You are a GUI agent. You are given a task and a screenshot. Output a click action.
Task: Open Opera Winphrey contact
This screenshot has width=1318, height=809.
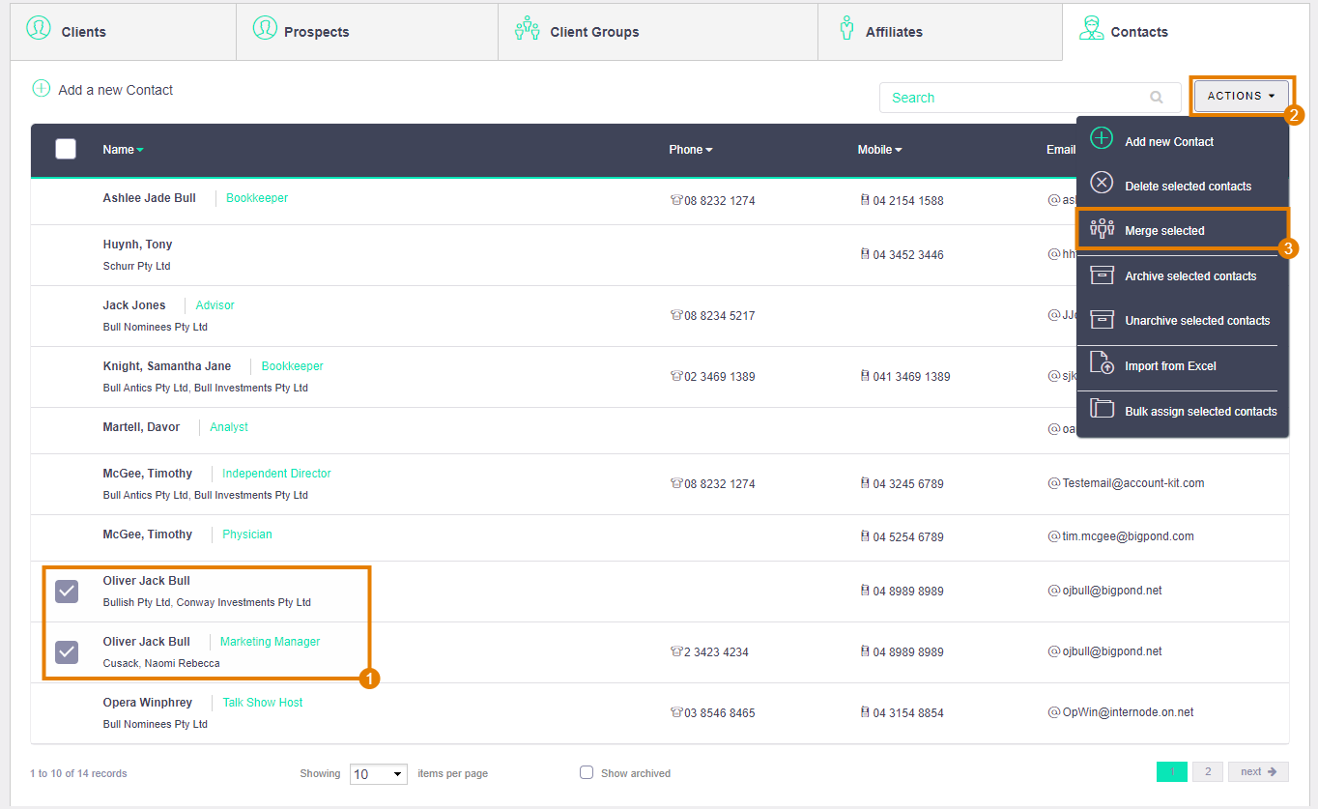(148, 703)
